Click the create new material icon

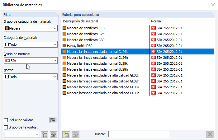(66, 134)
